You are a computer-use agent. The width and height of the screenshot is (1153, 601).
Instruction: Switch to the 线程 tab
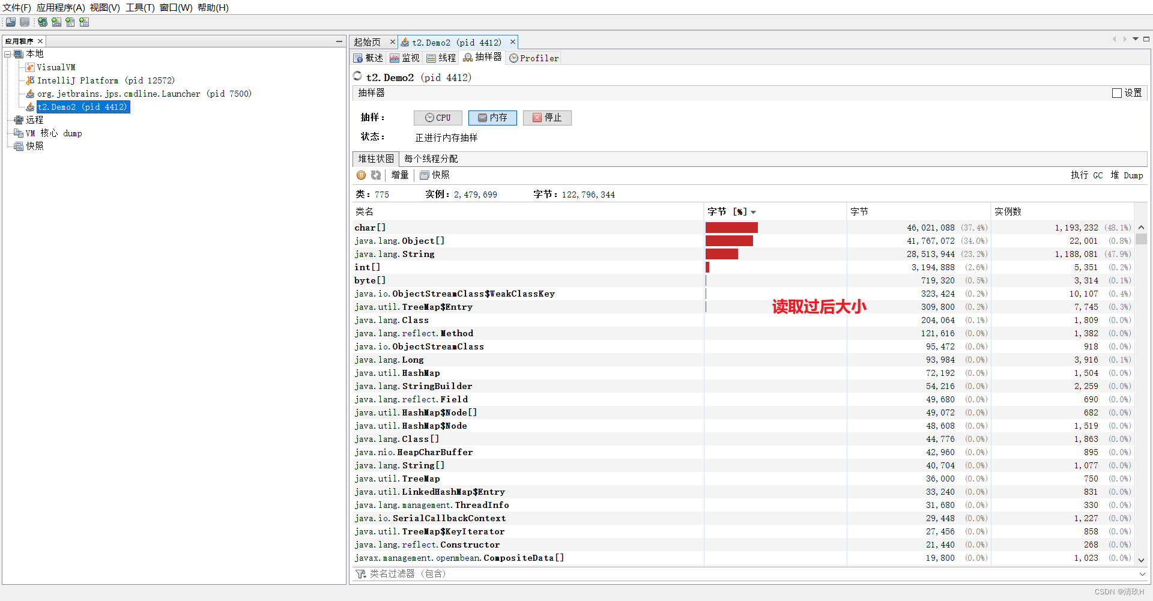point(441,58)
